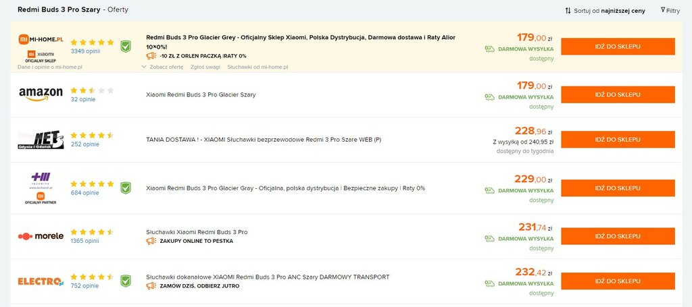Go to shop for mi-home.pl offer
The width and height of the screenshot is (692, 307).
pyautogui.click(x=618, y=47)
